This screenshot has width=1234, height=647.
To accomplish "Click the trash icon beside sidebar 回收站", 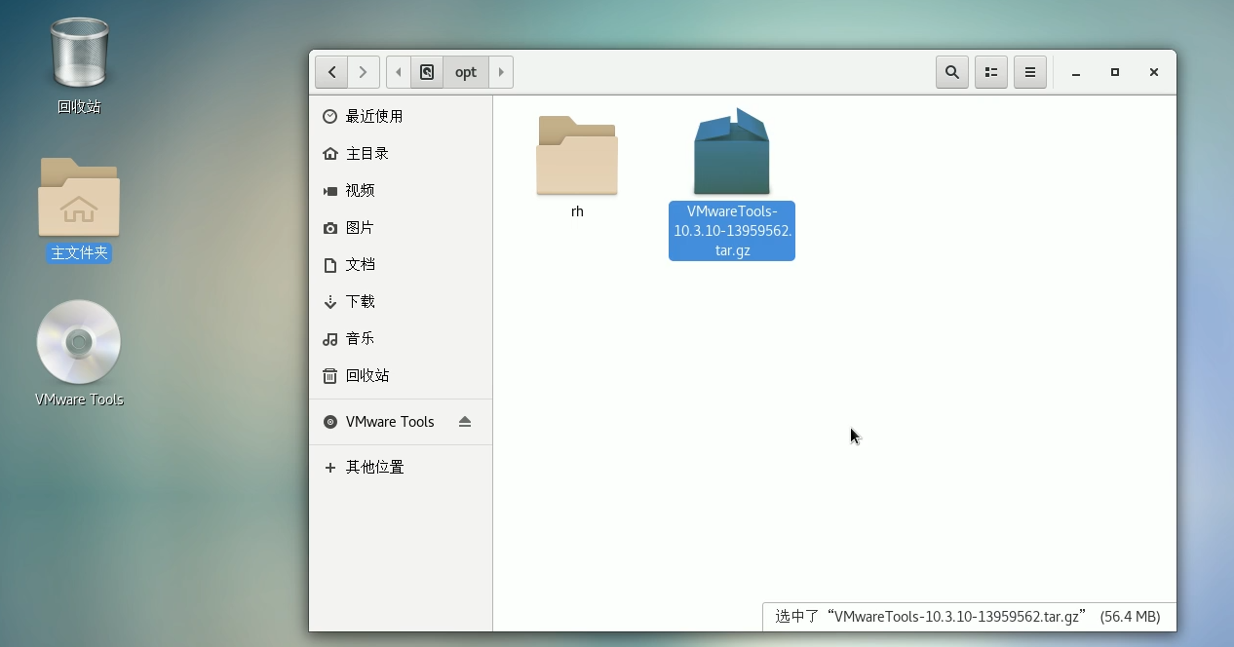I will [329, 375].
